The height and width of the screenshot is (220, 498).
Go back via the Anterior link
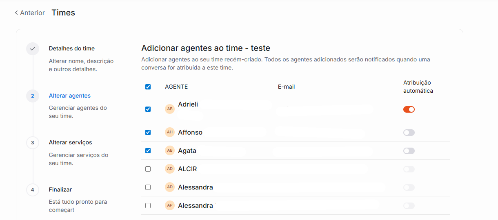[x=32, y=13]
